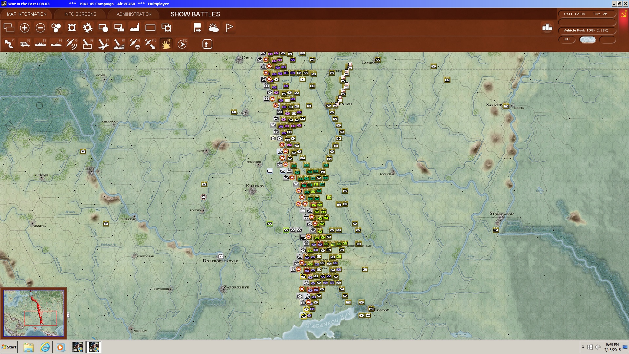Click the F12 end turn icon
Viewport: 629px width, 354px height.
(x=182, y=44)
